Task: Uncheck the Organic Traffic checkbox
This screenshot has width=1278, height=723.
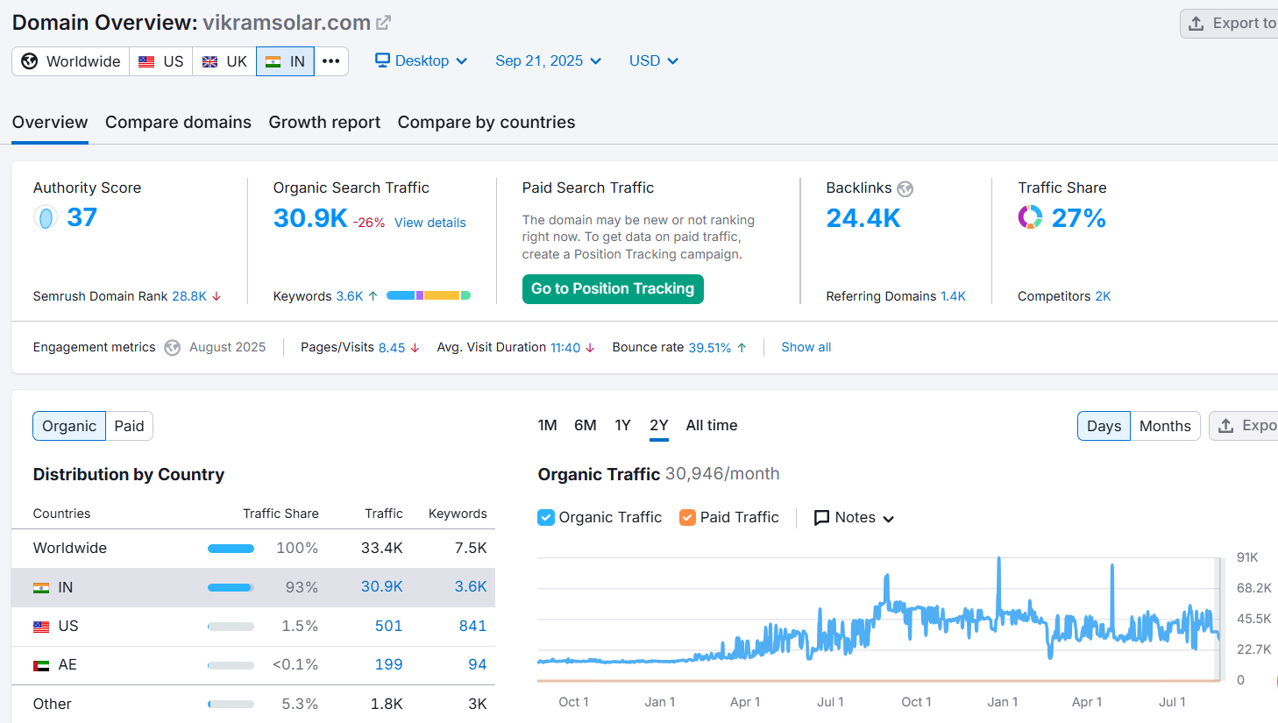Action: 545,517
